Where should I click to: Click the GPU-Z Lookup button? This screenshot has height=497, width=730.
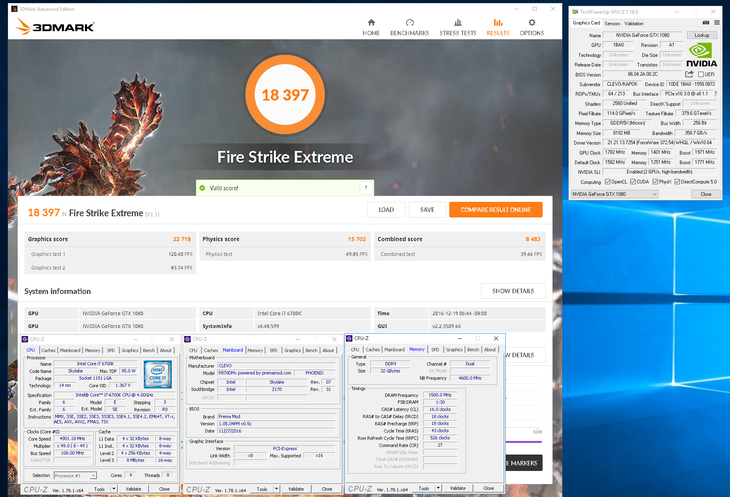(702, 35)
